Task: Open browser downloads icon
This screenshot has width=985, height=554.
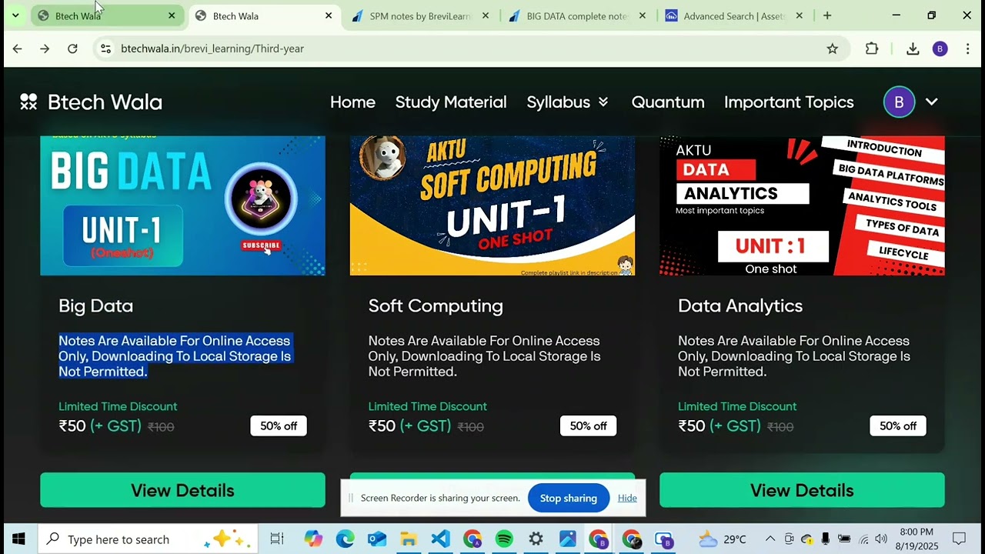Action: [x=913, y=48]
